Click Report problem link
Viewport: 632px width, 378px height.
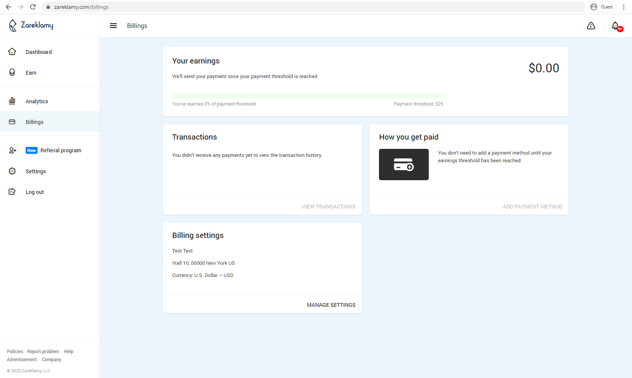click(x=43, y=352)
